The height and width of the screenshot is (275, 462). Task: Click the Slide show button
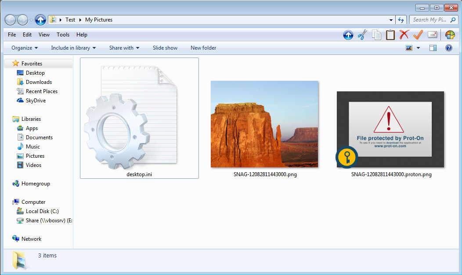165,48
